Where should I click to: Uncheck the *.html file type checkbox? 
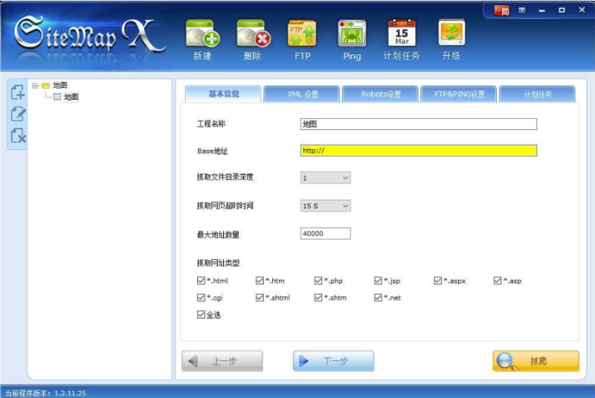point(201,281)
